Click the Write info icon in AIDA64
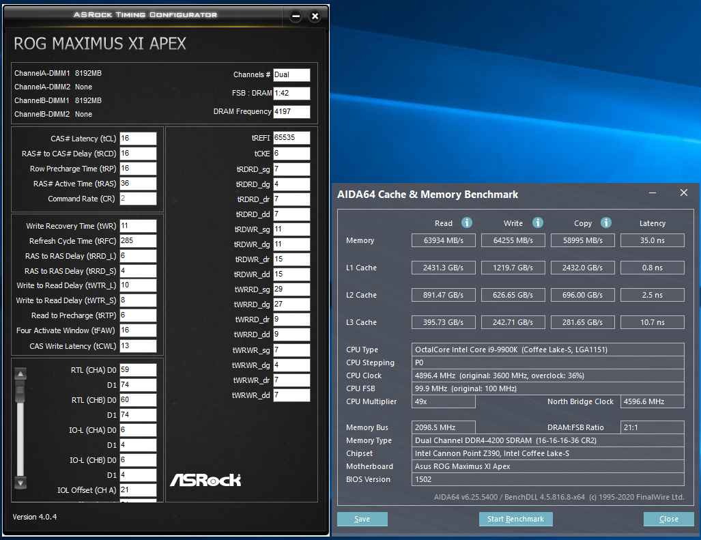 pyautogui.click(x=537, y=223)
